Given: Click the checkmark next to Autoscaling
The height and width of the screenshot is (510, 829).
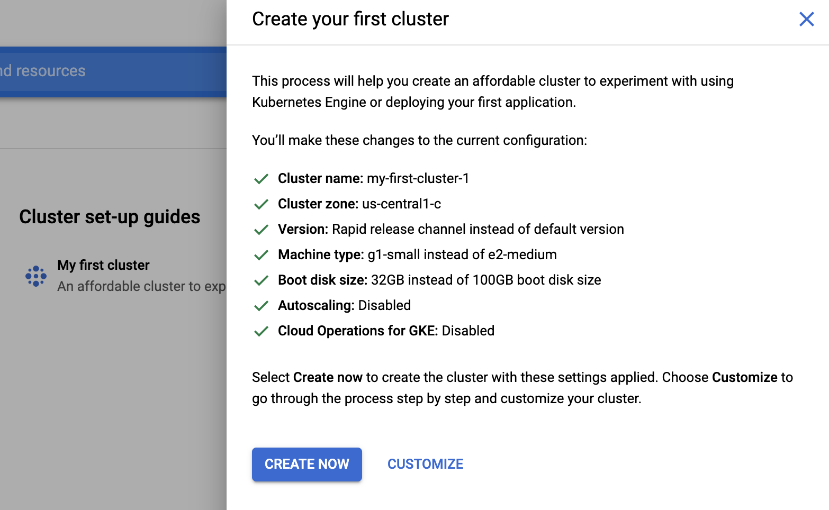Looking at the screenshot, I should coord(261,306).
